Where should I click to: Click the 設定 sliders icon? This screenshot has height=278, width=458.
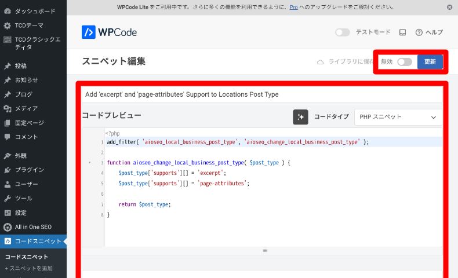click(8, 213)
